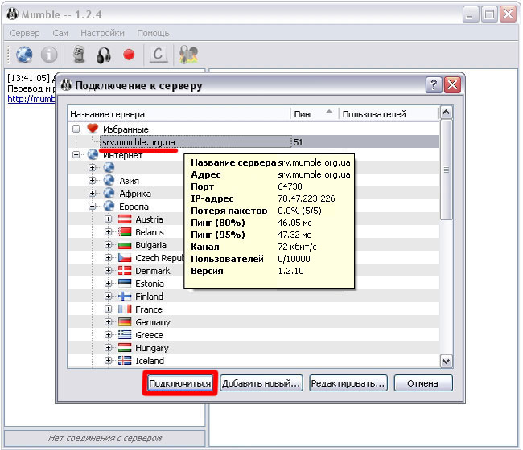523x450 pixels.
Task: Click the Добавить новый button
Action: point(261,383)
